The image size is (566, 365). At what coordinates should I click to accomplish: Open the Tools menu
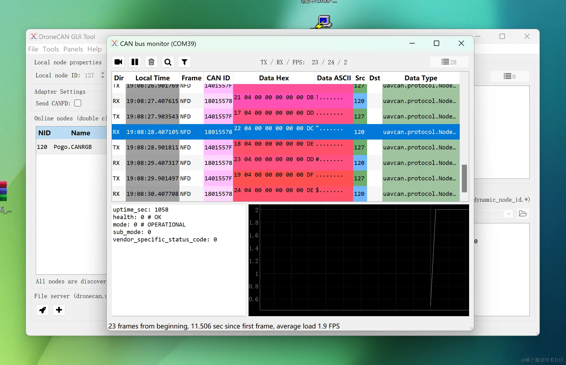point(51,49)
